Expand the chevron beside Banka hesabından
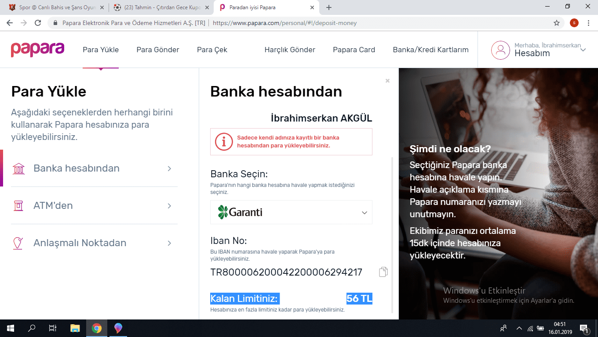598x337 pixels. [x=169, y=168]
